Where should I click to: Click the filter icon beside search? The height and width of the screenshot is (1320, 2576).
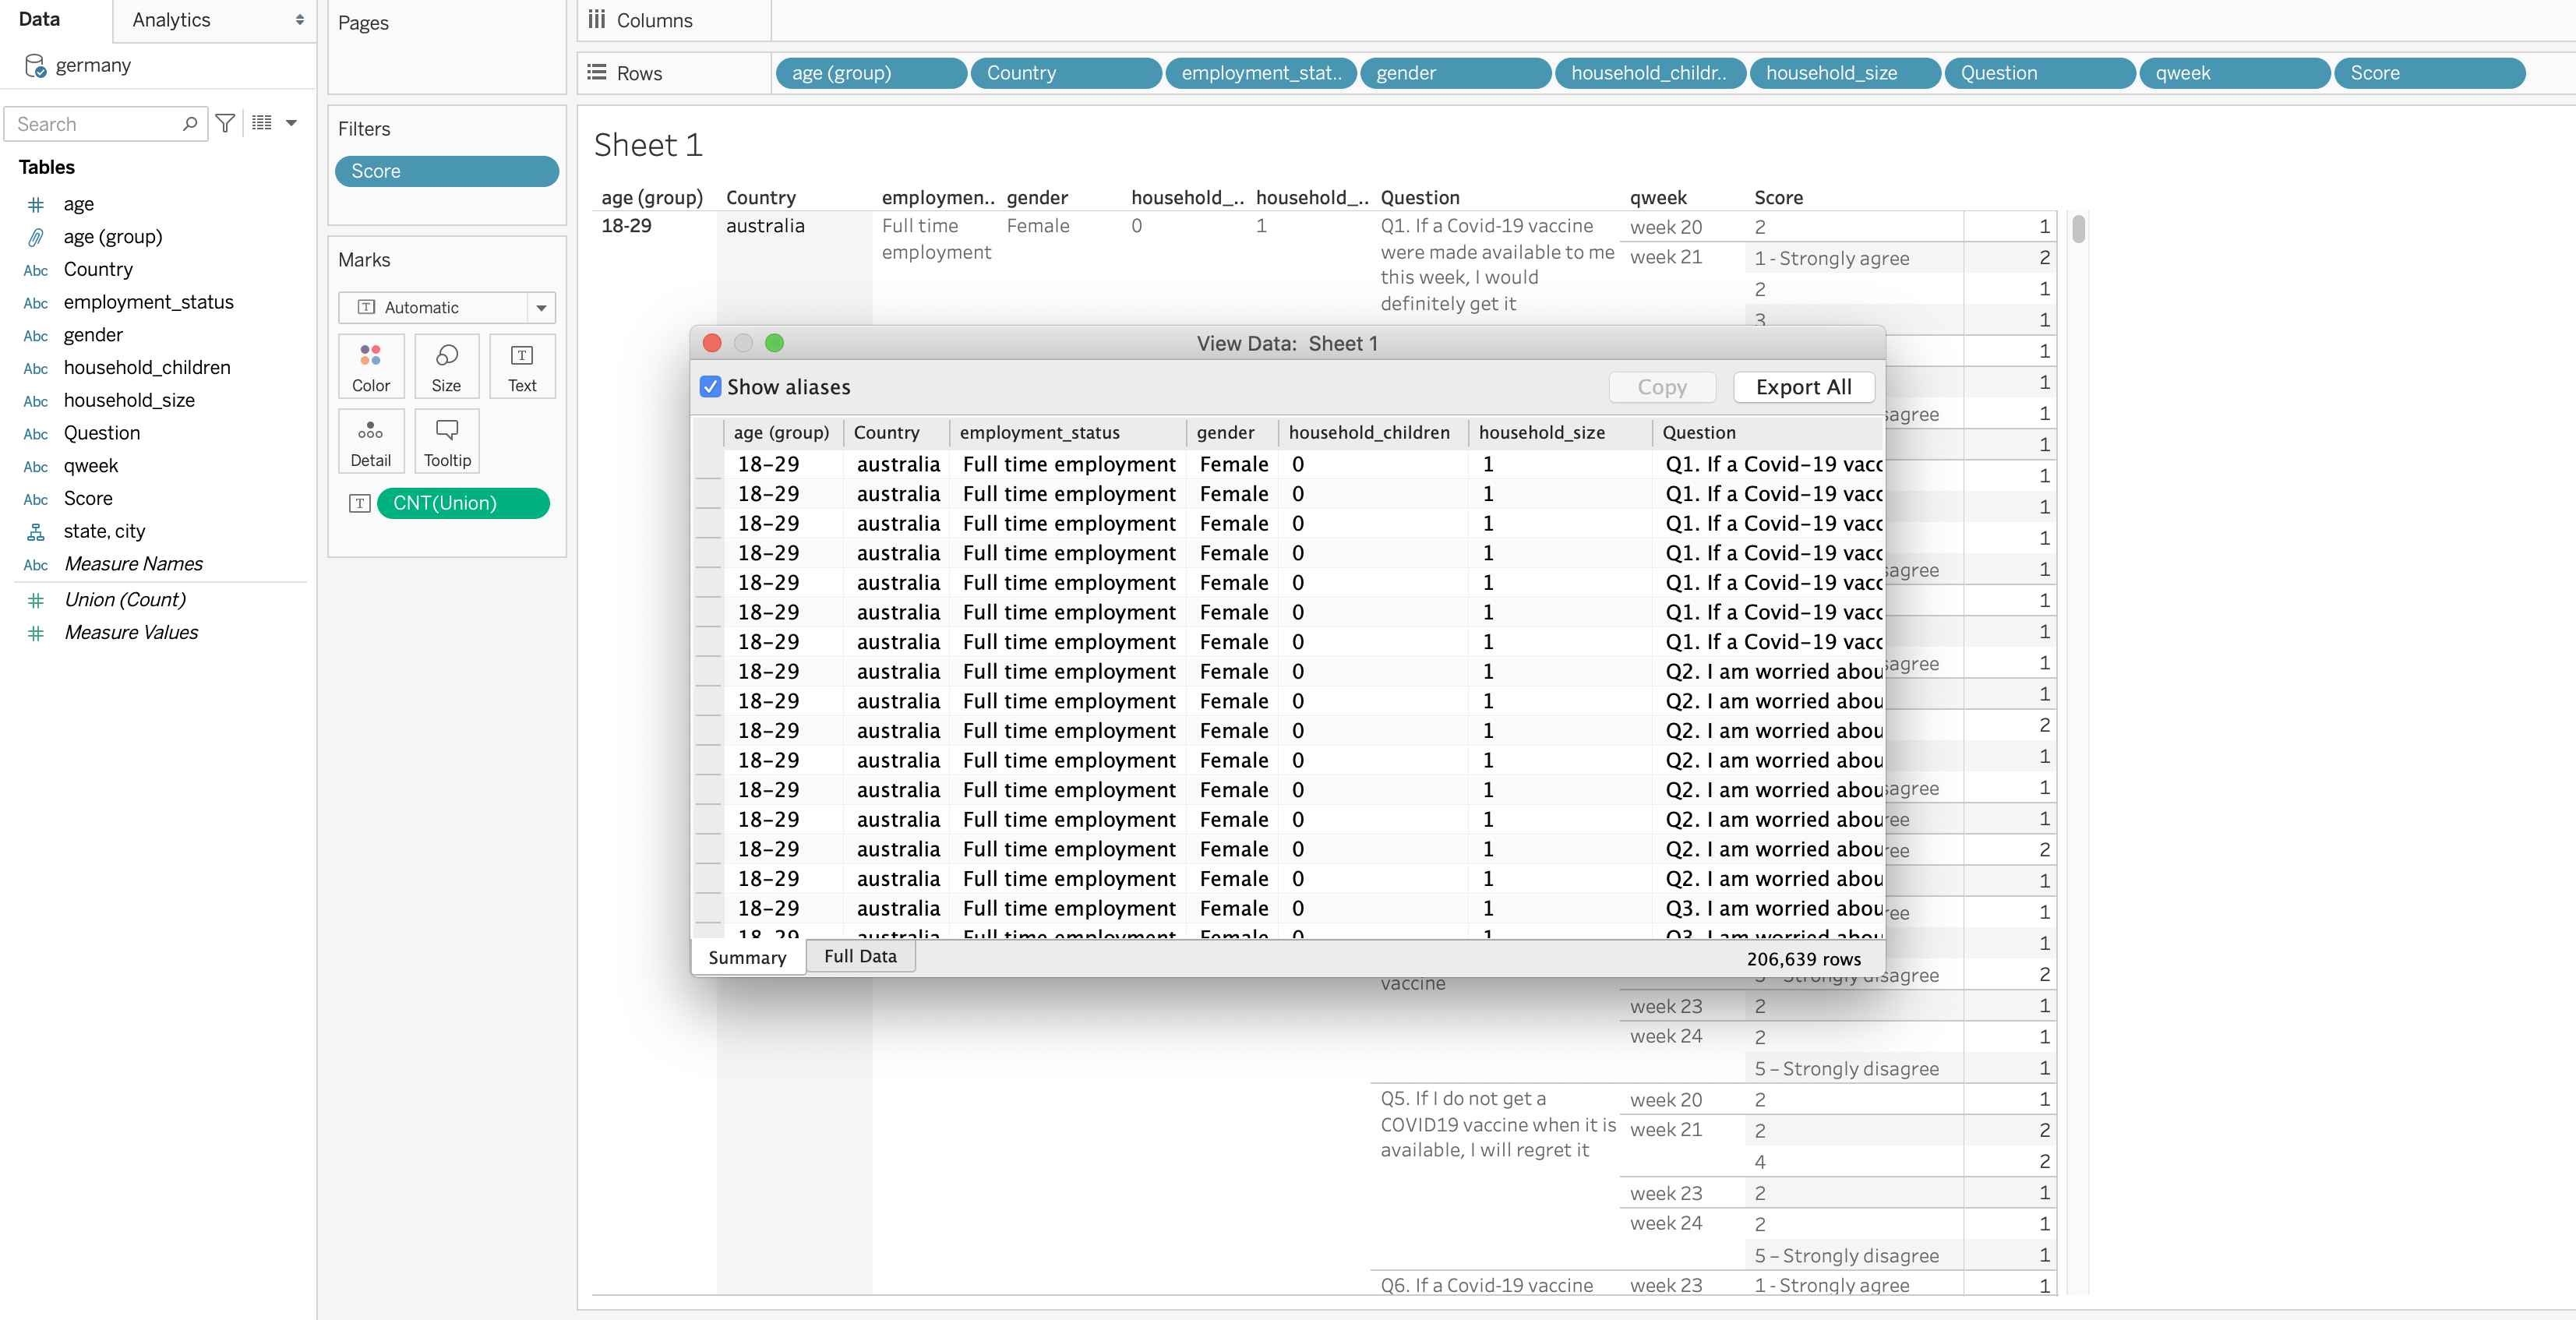tap(226, 123)
